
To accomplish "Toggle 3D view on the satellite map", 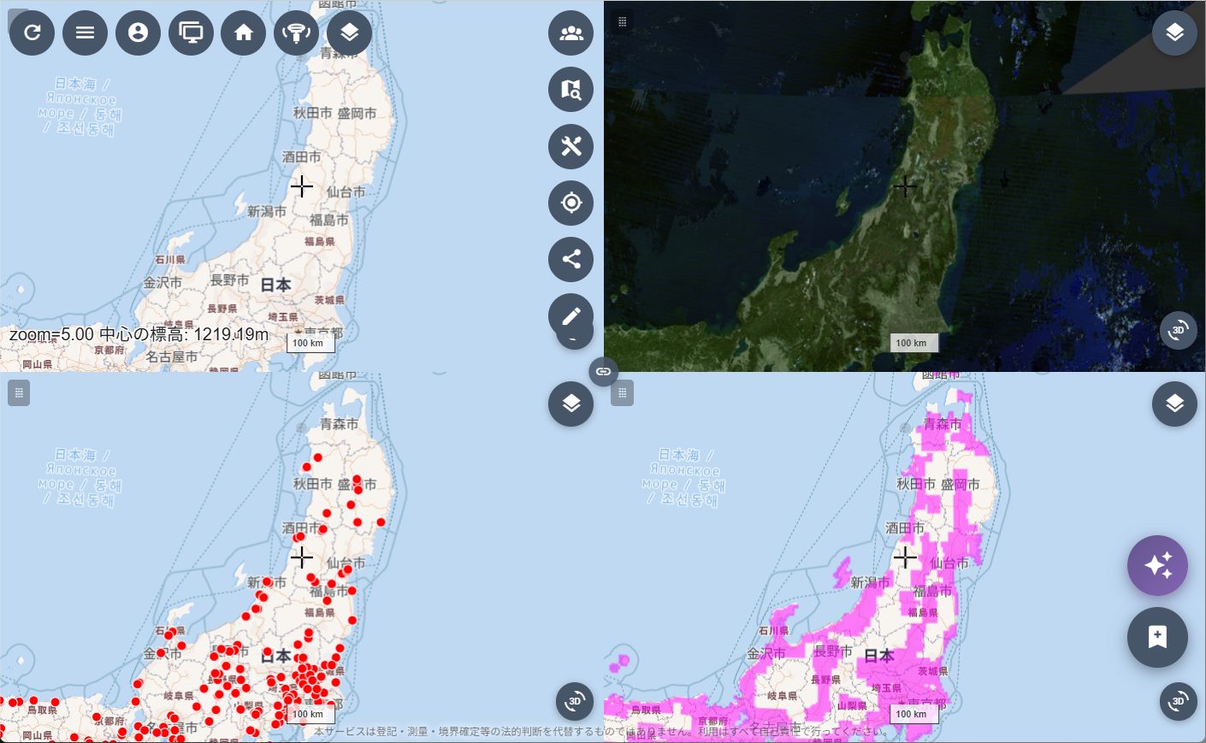I will tap(1178, 330).
